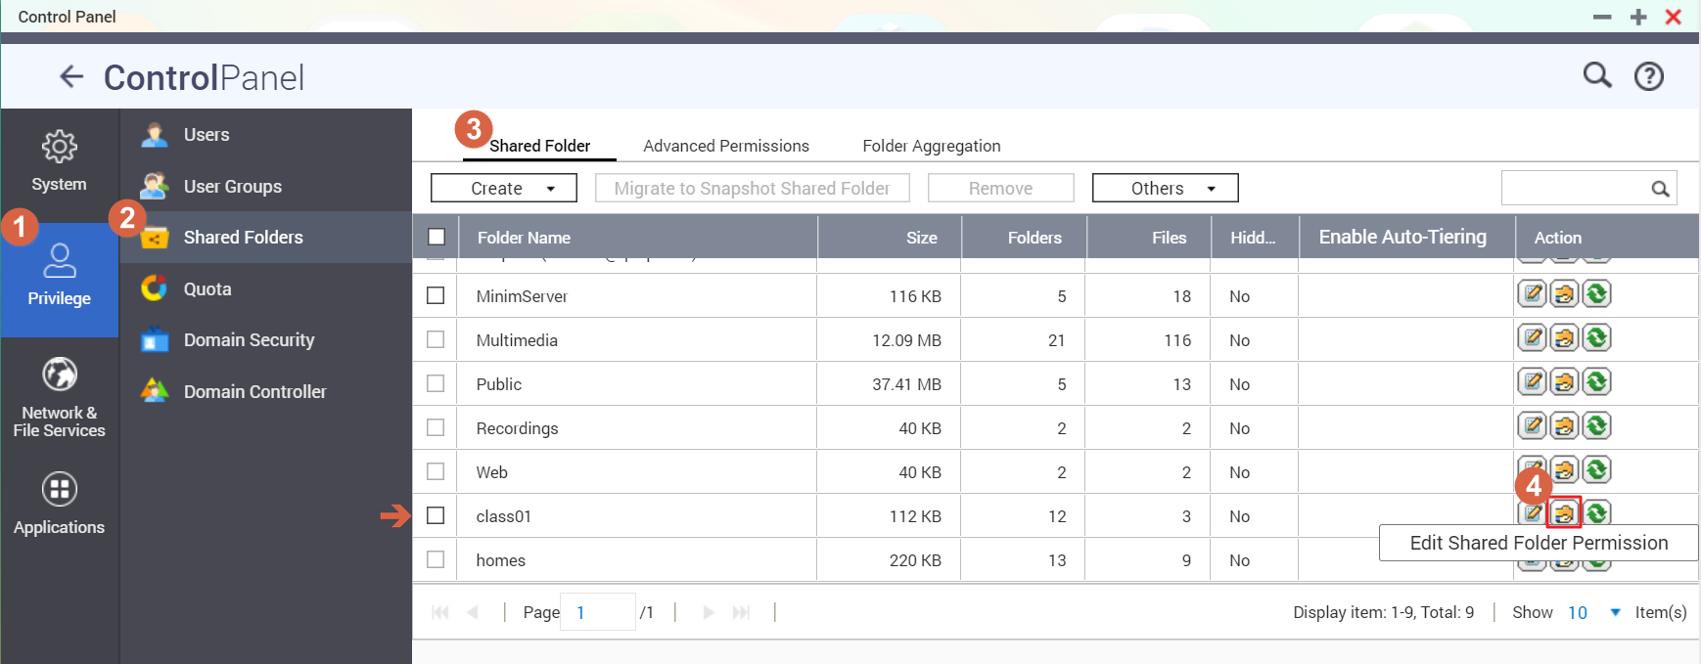Go back using the left arrow
The height and width of the screenshot is (664, 1701).
click(x=71, y=76)
